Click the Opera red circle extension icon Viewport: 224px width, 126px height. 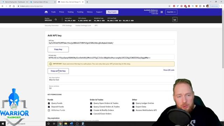(x=174, y=6)
